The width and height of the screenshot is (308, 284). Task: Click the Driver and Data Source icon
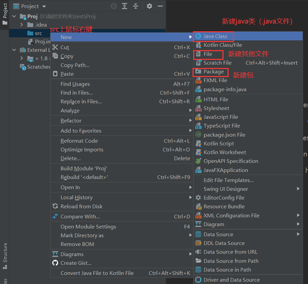click(198, 280)
